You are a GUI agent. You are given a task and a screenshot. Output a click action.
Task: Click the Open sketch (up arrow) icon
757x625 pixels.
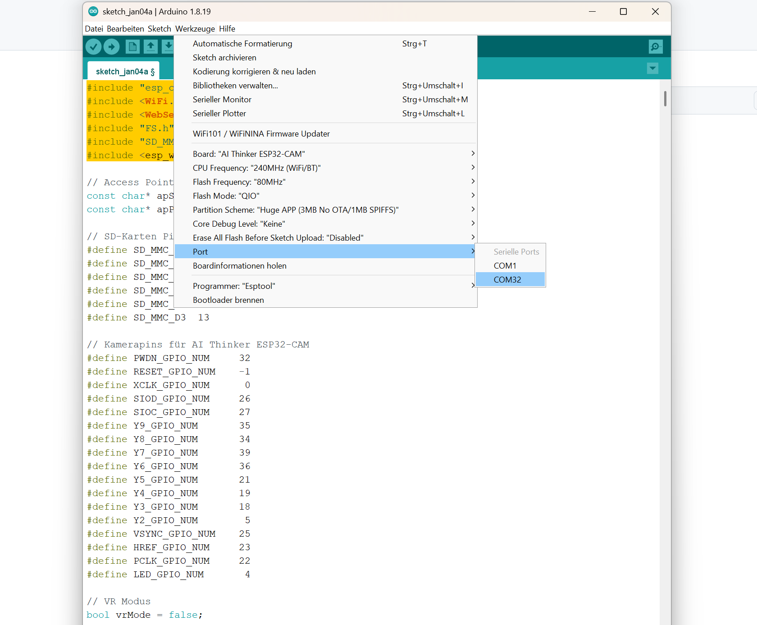tap(151, 46)
